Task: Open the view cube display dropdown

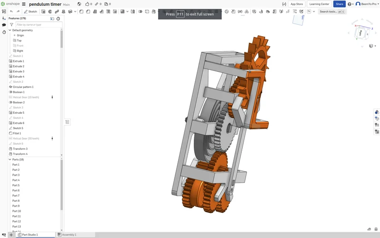Action: pos(372,46)
